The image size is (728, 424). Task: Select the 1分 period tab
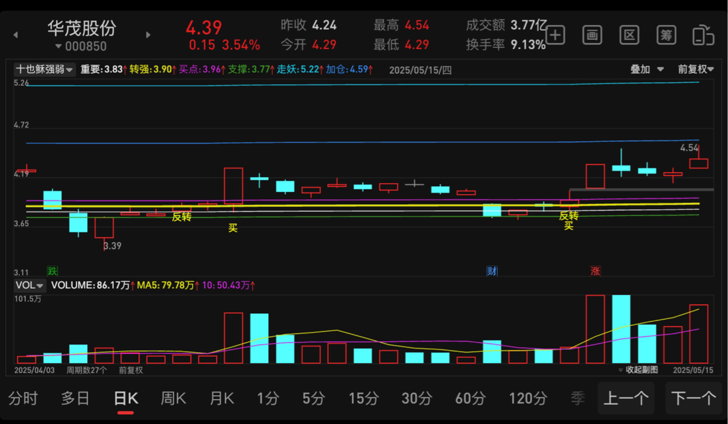point(268,398)
